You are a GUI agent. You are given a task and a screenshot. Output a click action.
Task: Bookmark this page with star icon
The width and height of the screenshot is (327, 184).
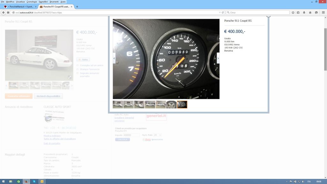[x=293, y=12]
